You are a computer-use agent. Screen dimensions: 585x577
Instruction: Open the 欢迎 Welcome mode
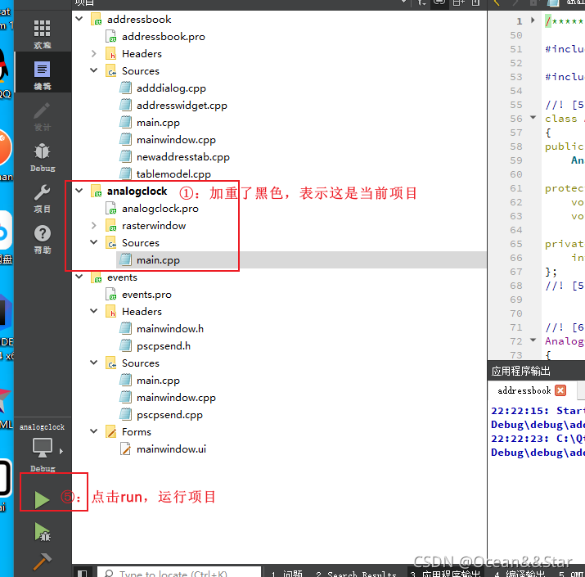43,34
